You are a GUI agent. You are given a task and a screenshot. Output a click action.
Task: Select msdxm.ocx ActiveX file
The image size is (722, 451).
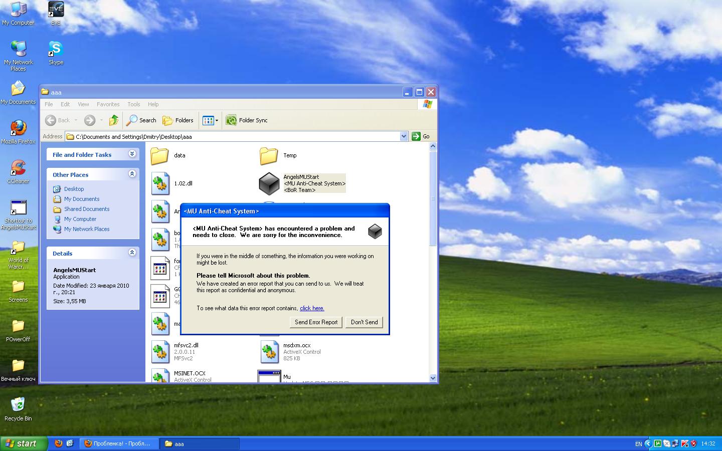pos(290,352)
